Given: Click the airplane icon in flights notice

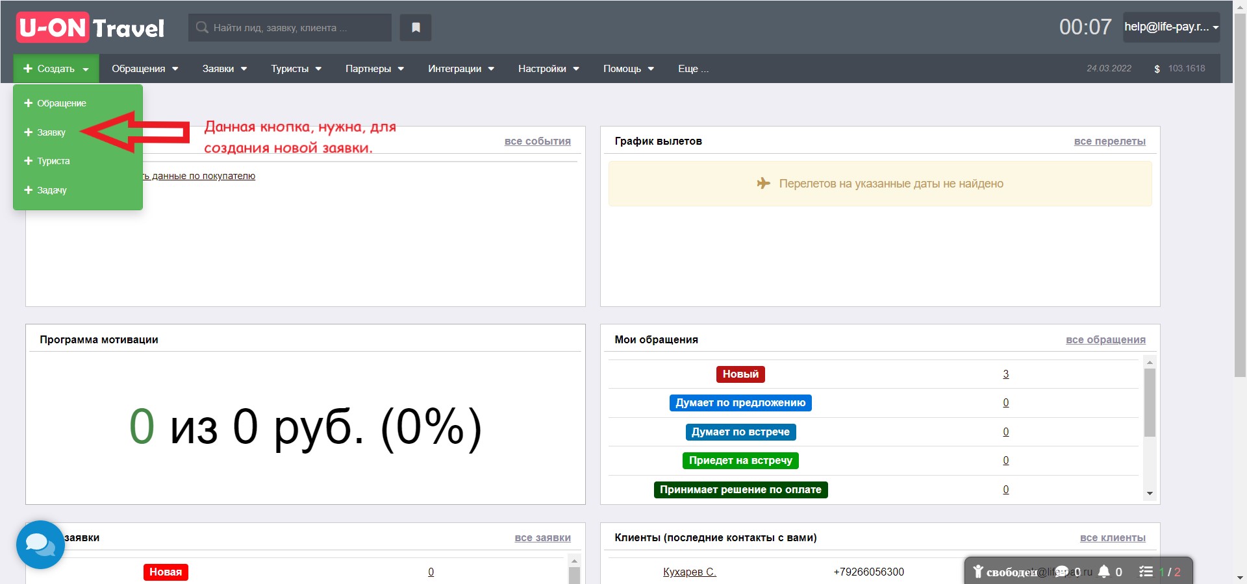Looking at the screenshot, I should tap(763, 183).
